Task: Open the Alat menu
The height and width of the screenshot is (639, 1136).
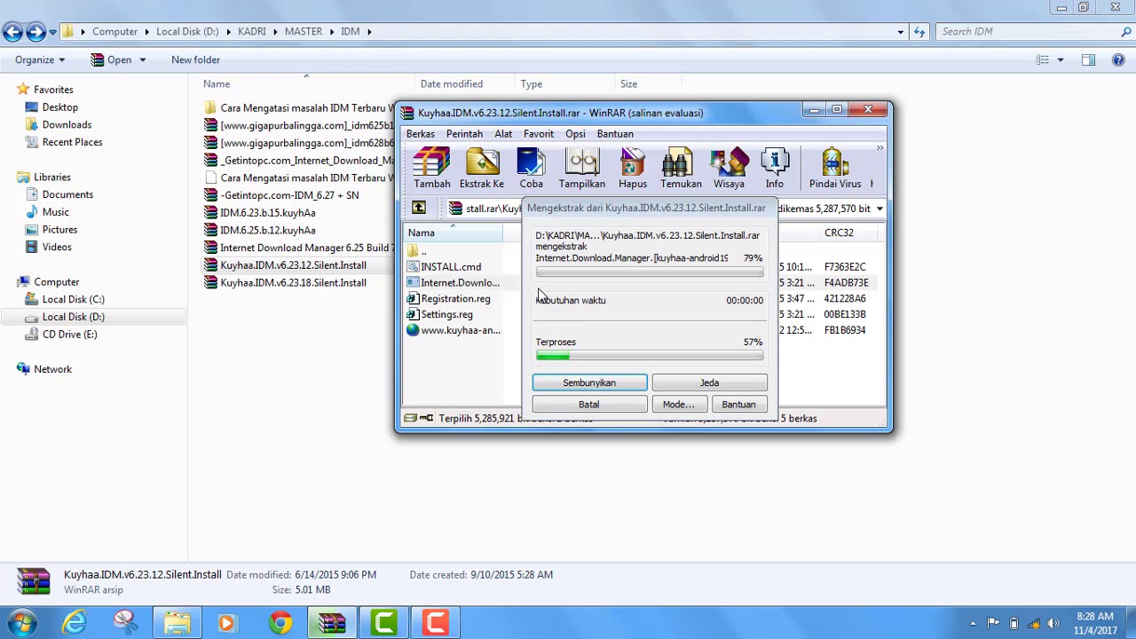Action: point(503,134)
